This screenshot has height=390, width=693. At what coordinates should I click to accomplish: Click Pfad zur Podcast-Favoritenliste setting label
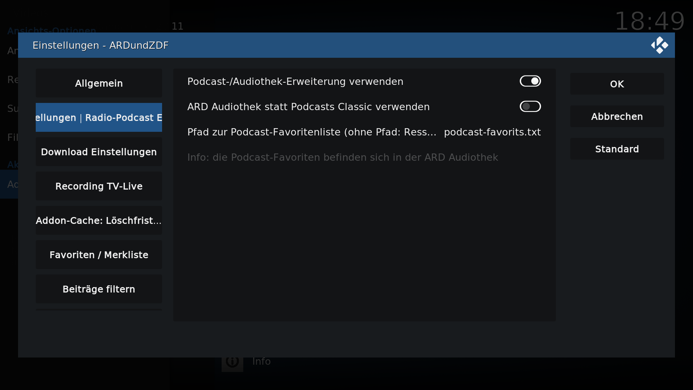tap(312, 132)
